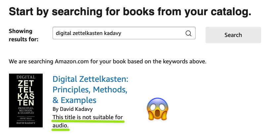Screen dimensions: 268x135
Task: Click the screaming face emoji
Action: pos(157,109)
